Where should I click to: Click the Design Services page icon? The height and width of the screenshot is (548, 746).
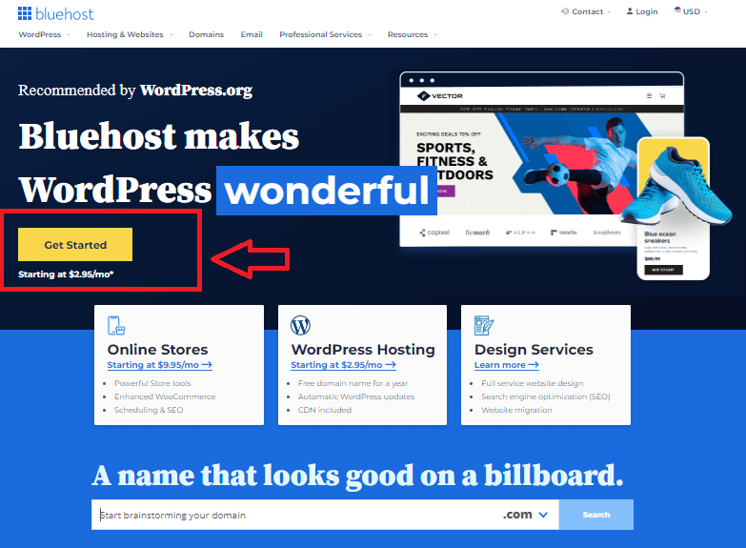[484, 326]
